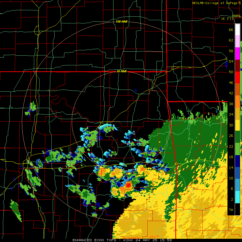The height and width of the screenshot is (242, 242).
Task: Click the cyan legend swatch
Action: (x=237, y=197)
